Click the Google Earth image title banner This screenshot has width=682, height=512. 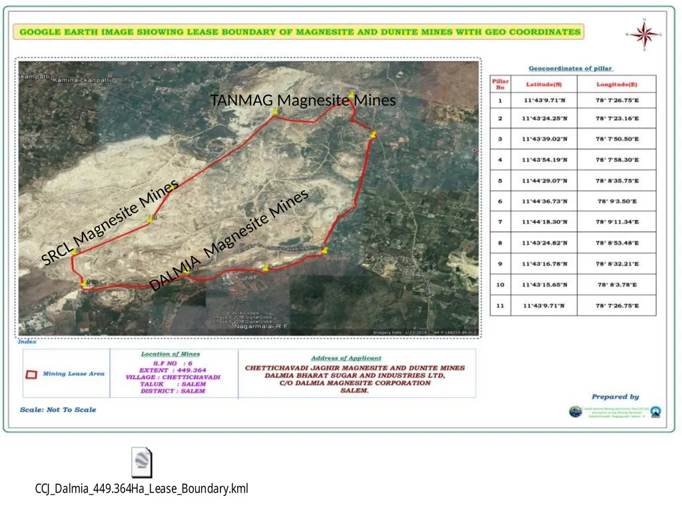(299, 32)
